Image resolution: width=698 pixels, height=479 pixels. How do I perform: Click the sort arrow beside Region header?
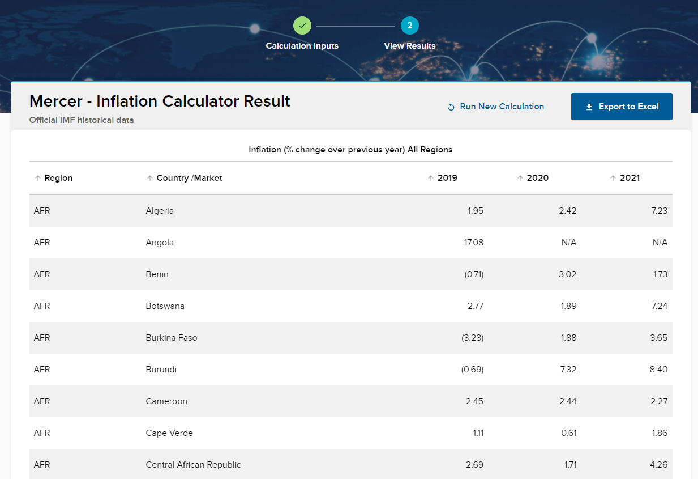point(37,177)
